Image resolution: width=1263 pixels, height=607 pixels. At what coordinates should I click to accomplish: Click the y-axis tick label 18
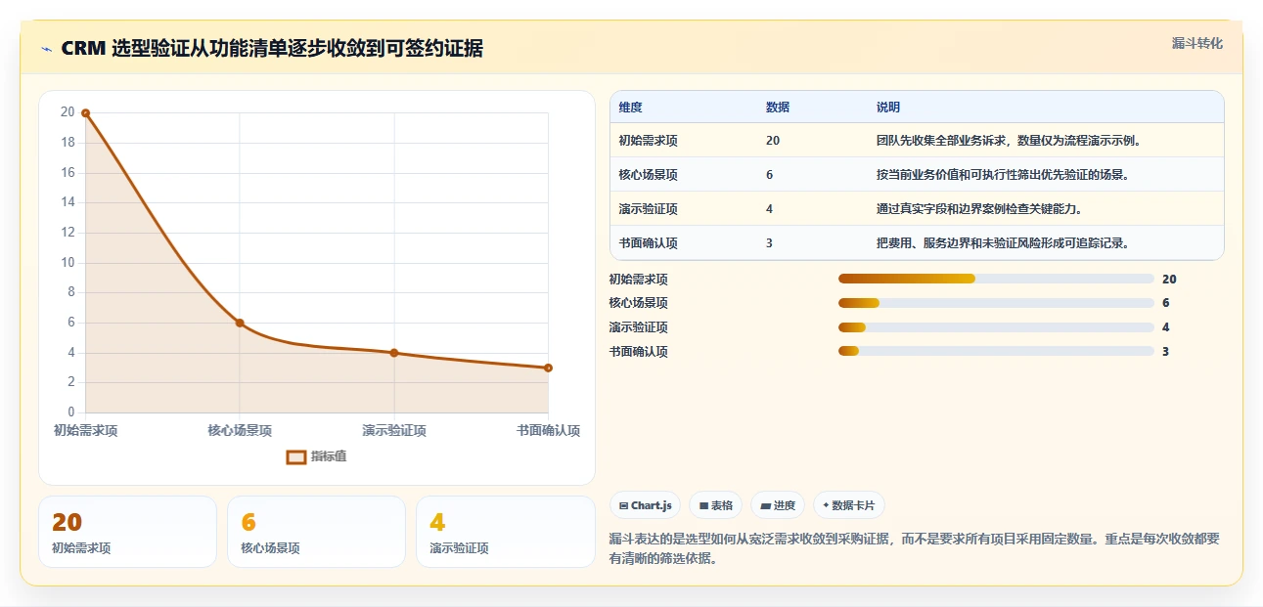[68, 143]
